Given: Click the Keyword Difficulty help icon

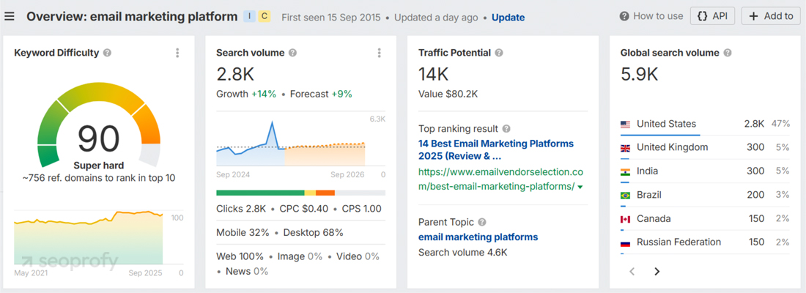Looking at the screenshot, I should pos(108,53).
